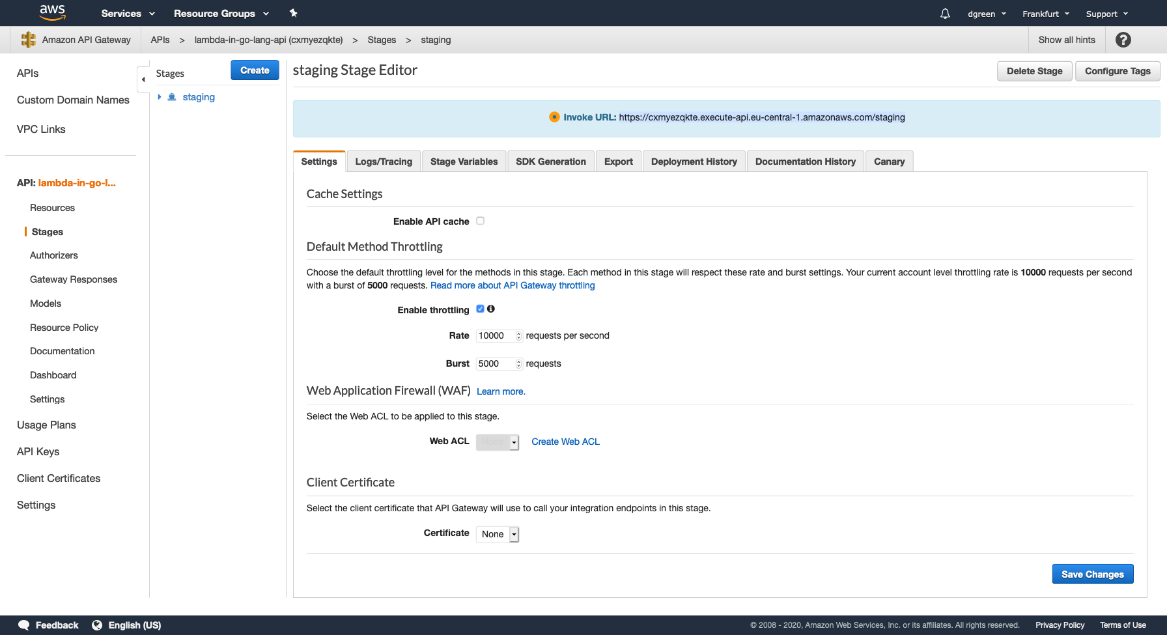This screenshot has height=635, width=1167.
Task: Open Custom Domain Names in sidebar
Action: pyautogui.click(x=73, y=100)
